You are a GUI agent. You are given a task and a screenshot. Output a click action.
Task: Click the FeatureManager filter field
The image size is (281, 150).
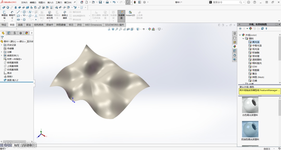point(17,37)
